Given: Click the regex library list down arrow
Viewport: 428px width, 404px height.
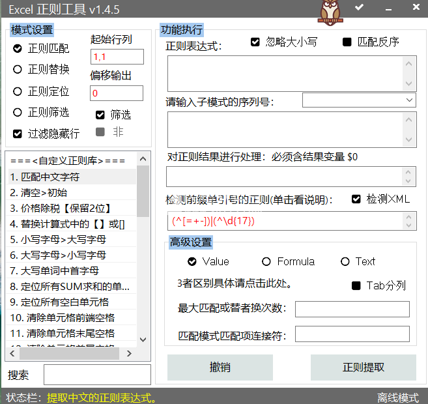Looking at the screenshot, I should pos(143,339).
